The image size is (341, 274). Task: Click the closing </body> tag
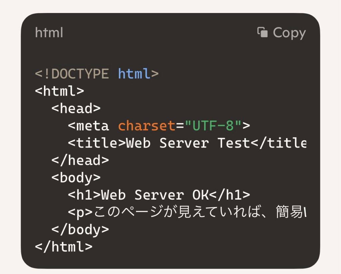point(80,230)
